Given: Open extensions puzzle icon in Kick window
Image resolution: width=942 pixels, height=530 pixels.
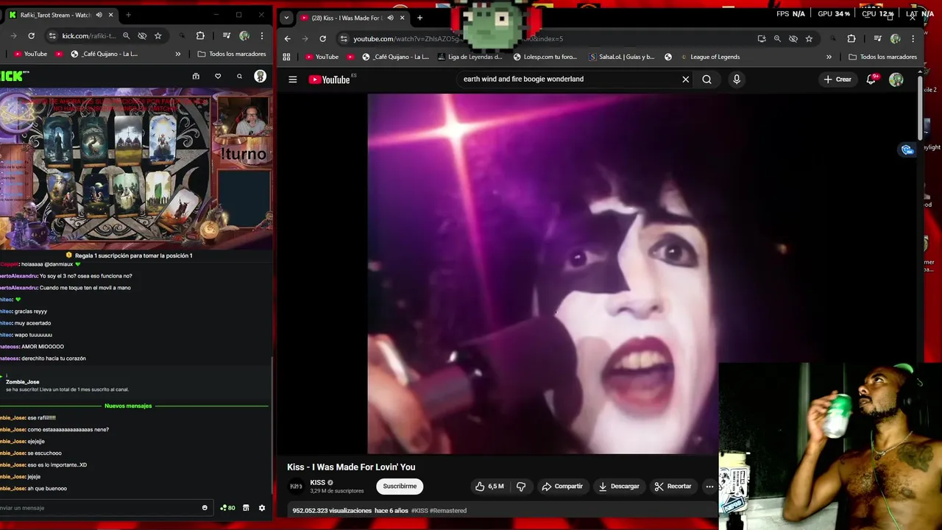Looking at the screenshot, I should pos(200,35).
